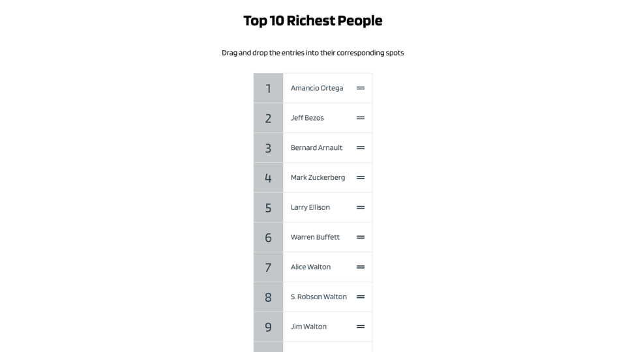
Task: Click rank number 5 slot
Action: click(x=268, y=207)
